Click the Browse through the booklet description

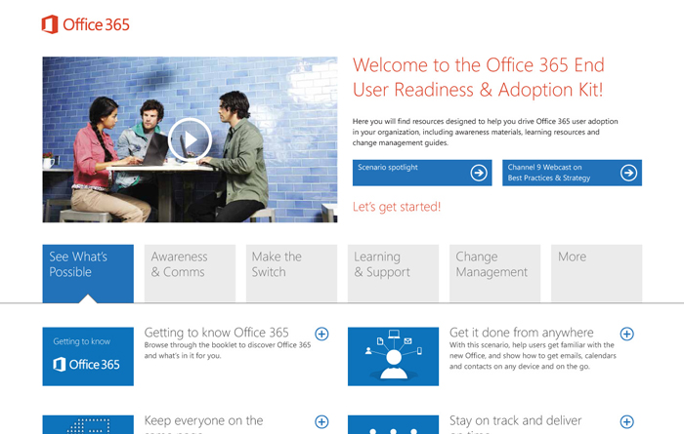(x=228, y=350)
